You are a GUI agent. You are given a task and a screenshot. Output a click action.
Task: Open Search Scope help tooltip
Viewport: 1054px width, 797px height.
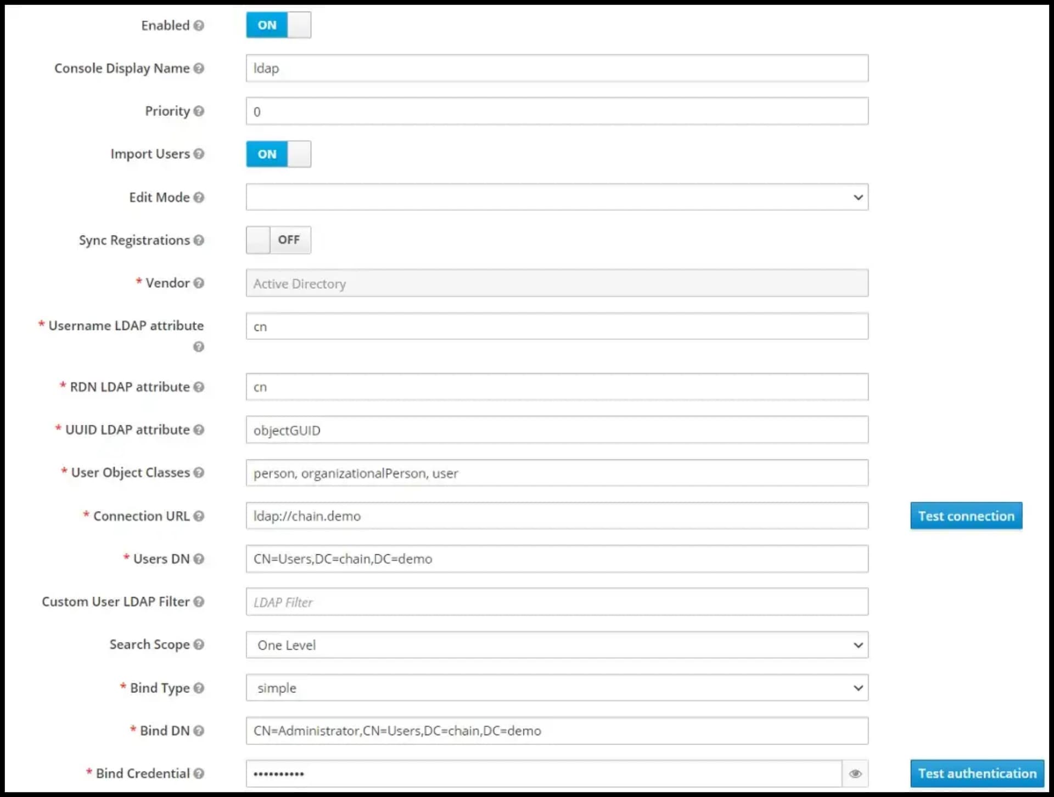[199, 644]
